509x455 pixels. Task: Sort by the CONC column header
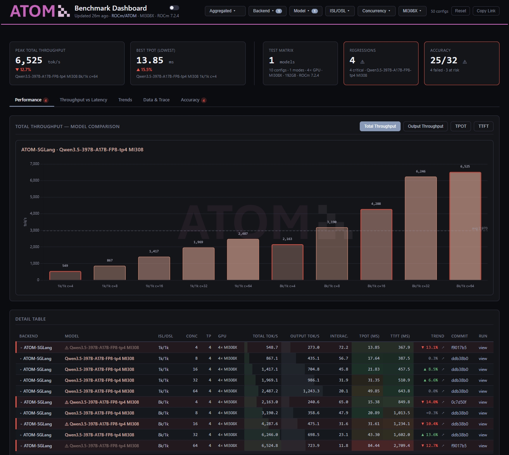point(192,336)
